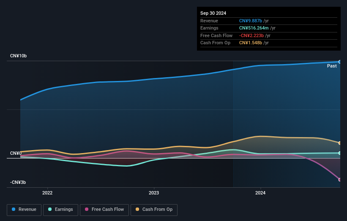
Task: Click the blue Revenue legend dot
Action: point(14,209)
